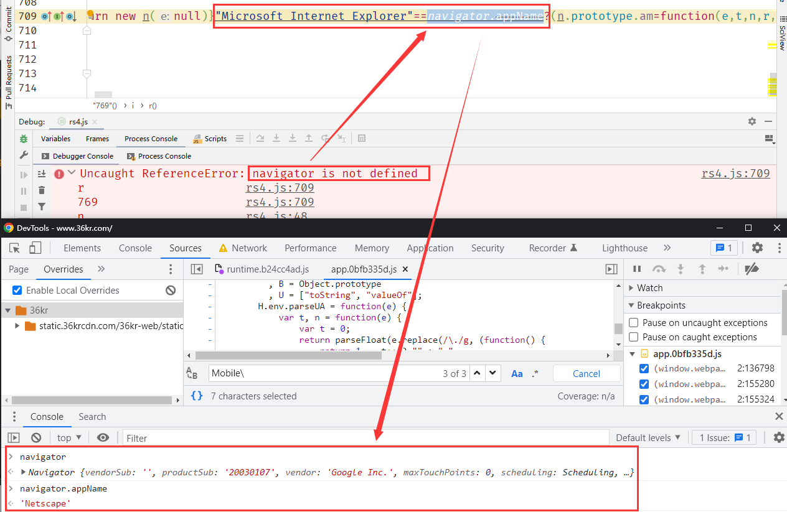This screenshot has width=787, height=512.
Task: Uncheck Enable Local Overrides checkbox
Action: (x=17, y=291)
